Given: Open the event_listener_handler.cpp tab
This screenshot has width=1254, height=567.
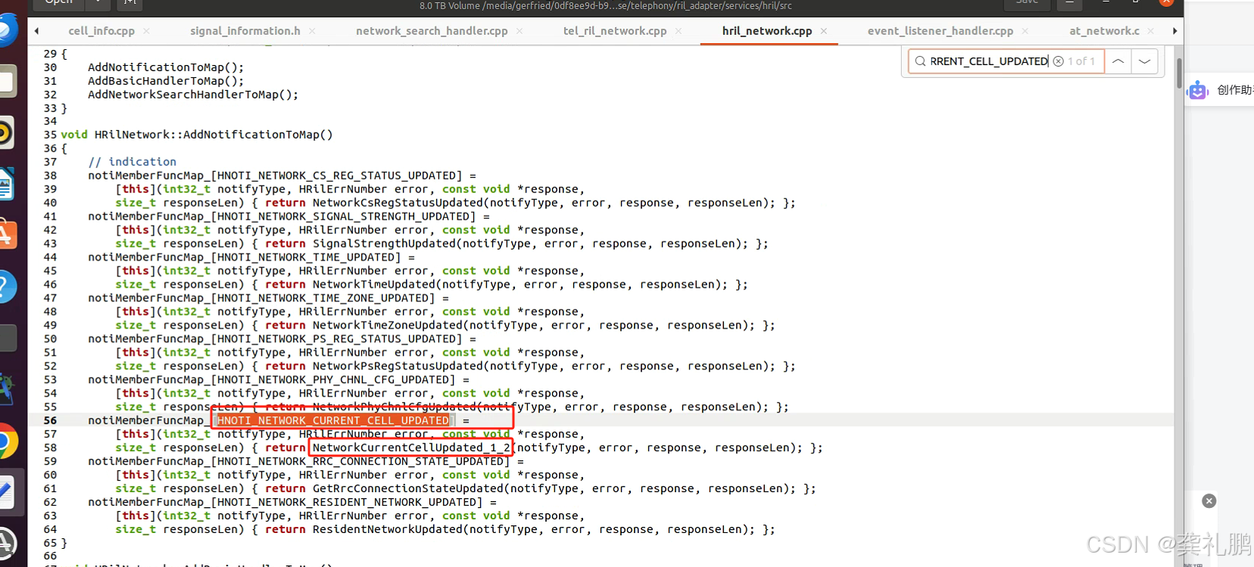Looking at the screenshot, I should (940, 31).
